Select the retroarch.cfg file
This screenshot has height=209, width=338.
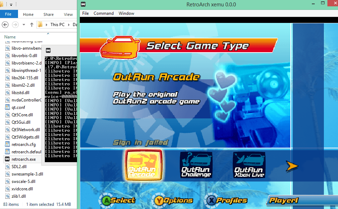(23, 144)
